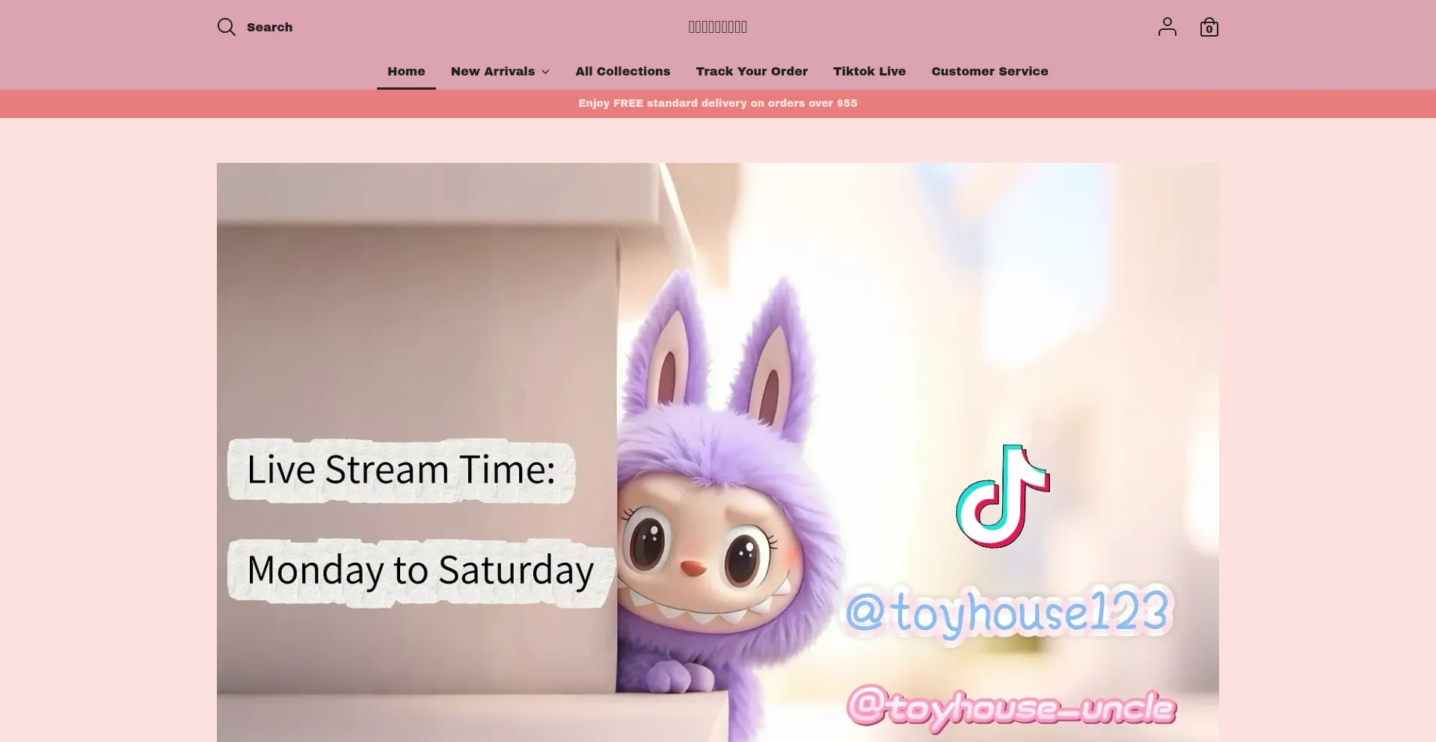Click the free standard delivery announcement bar

click(x=717, y=103)
